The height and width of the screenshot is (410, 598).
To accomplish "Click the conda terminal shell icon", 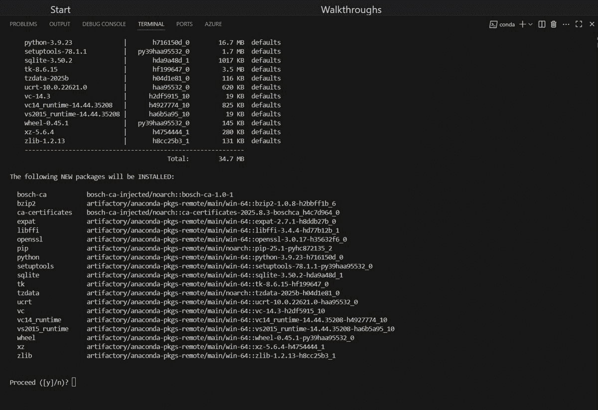I will pos(493,24).
